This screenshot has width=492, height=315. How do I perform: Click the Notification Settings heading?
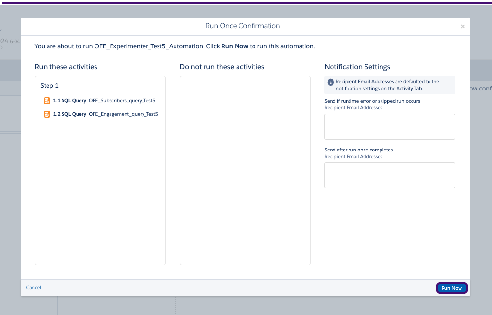(357, 67)
